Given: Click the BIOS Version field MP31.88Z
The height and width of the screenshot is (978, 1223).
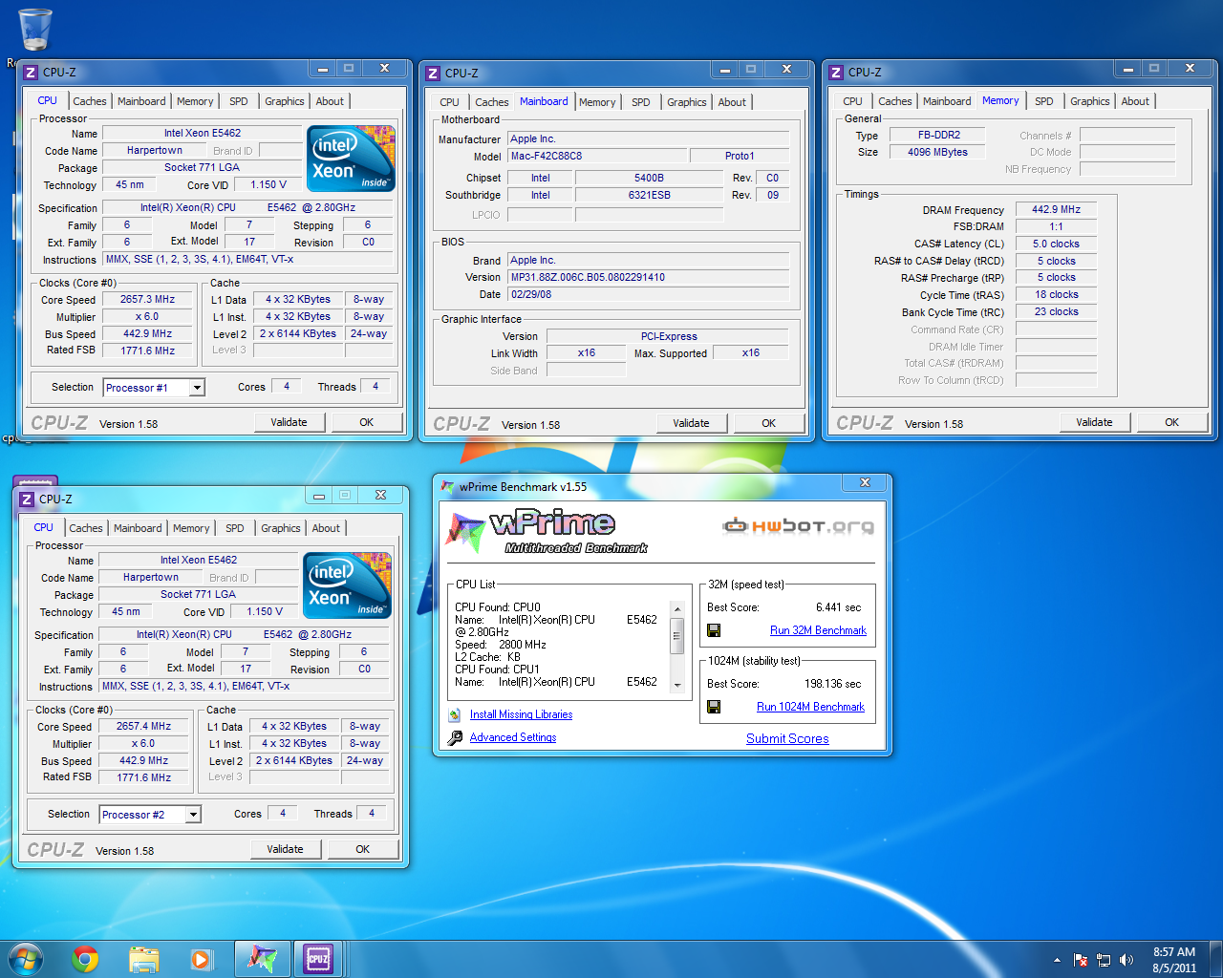Looking at the screenshot, I should pyautogui.click(x=648, y=277).
